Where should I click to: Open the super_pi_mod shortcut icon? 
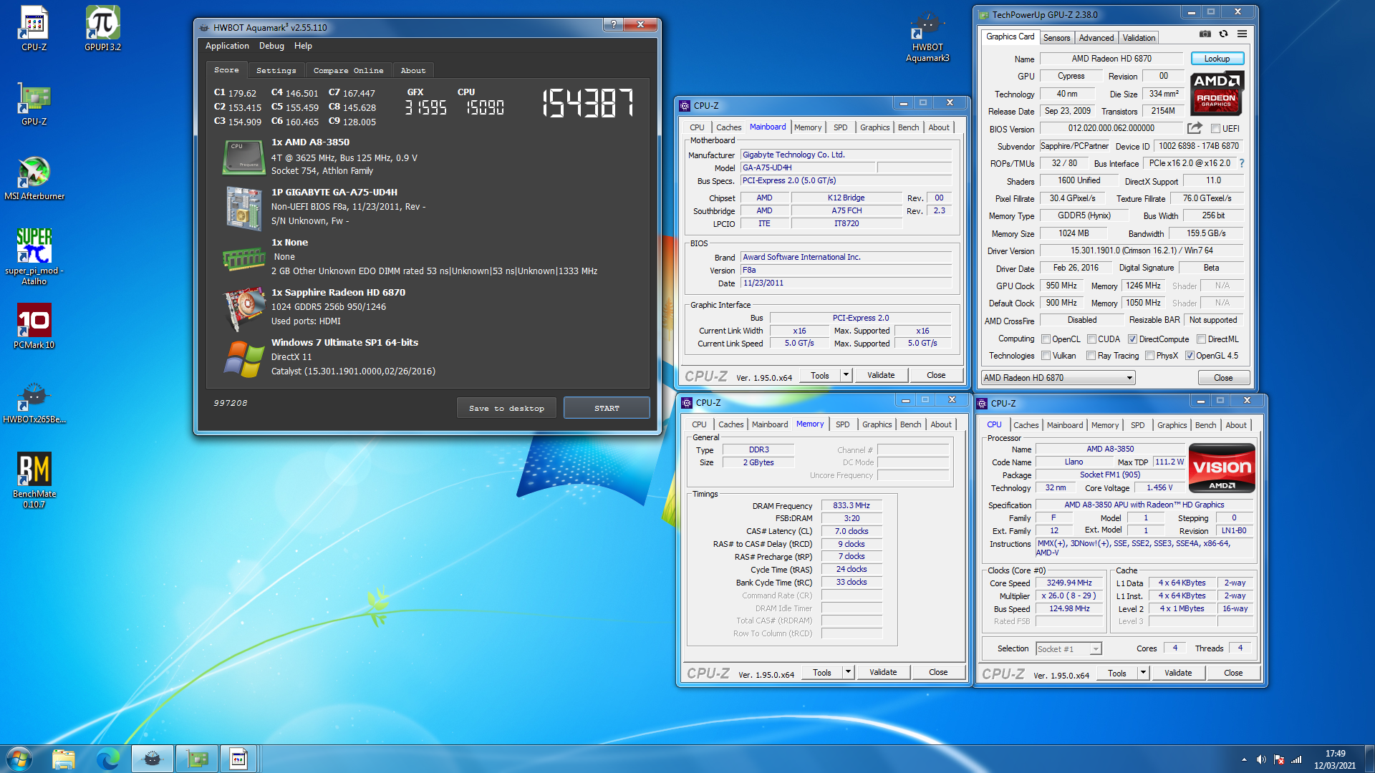[x=34, y=255]
